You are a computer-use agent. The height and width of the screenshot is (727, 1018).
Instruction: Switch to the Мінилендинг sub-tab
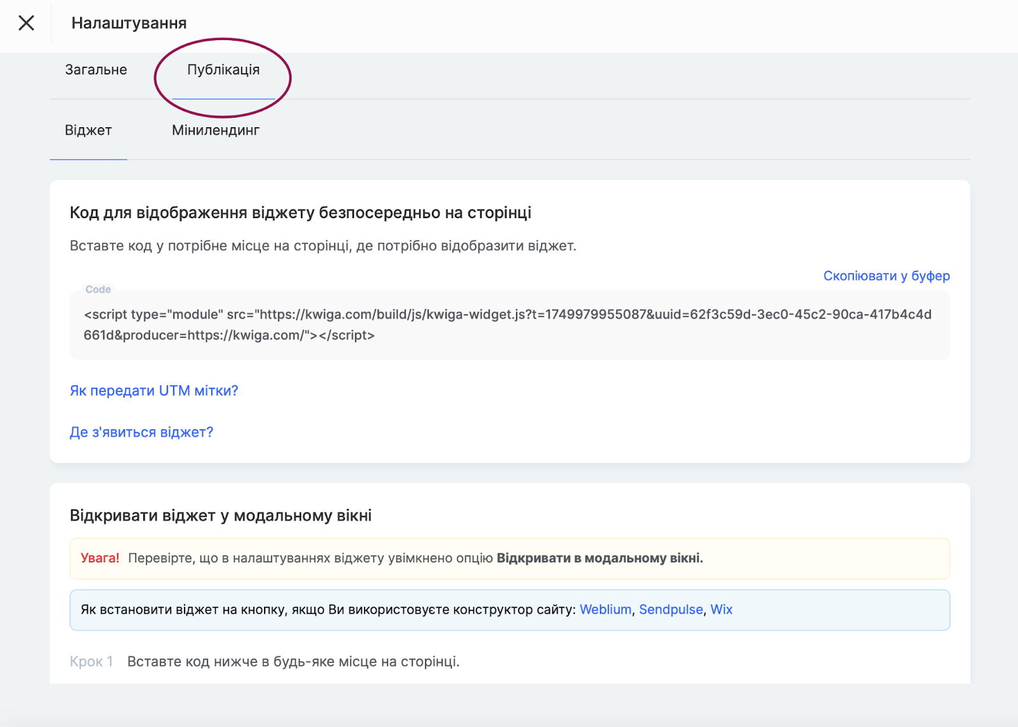[216, 130]
